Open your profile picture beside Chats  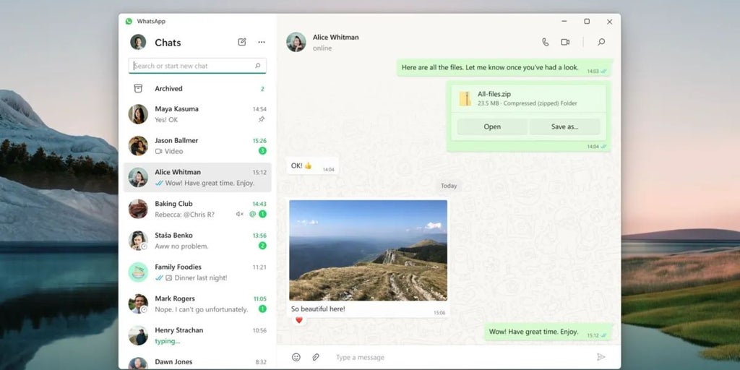pyautogui.click(x=138, y=42)
